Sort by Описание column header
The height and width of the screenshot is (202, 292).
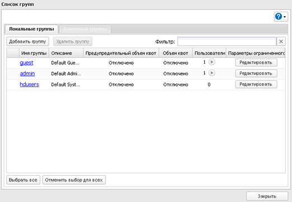66,53
